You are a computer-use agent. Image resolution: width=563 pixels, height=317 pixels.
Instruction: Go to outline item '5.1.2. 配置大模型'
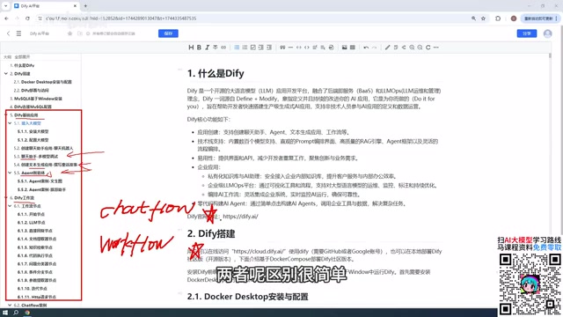tap(33, 140)
